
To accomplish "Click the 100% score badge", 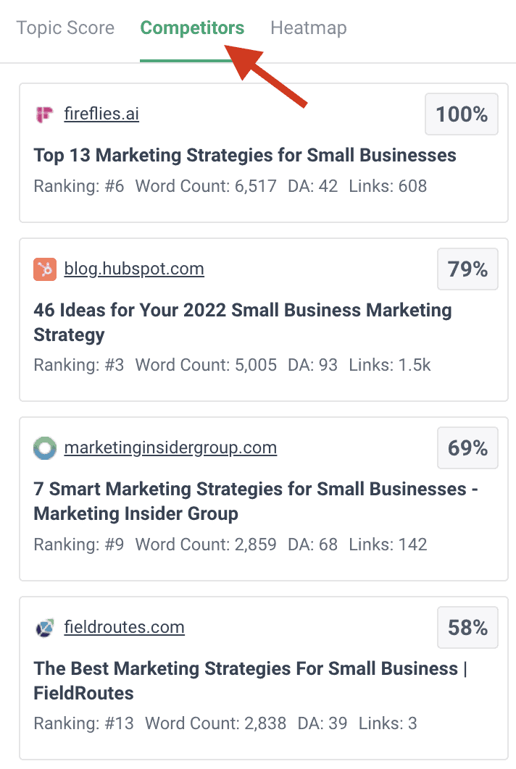I will tap(462, 114).
